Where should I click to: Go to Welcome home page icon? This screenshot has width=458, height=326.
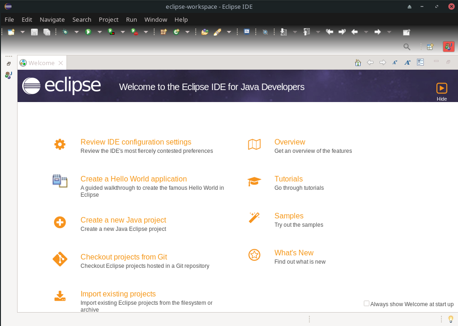(358, 62)
